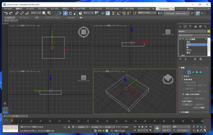Open reference coordinate system ビュー dropdown

pyautogui.click(x=88, y=13)
